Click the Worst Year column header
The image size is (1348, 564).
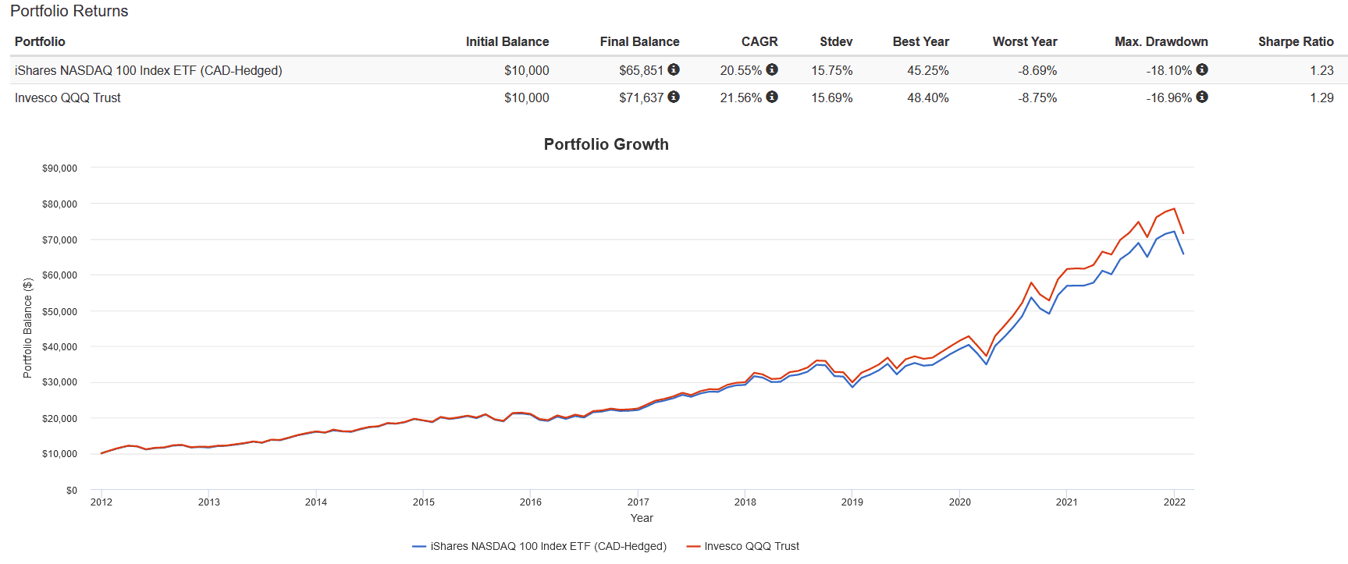pos(1024,41)
